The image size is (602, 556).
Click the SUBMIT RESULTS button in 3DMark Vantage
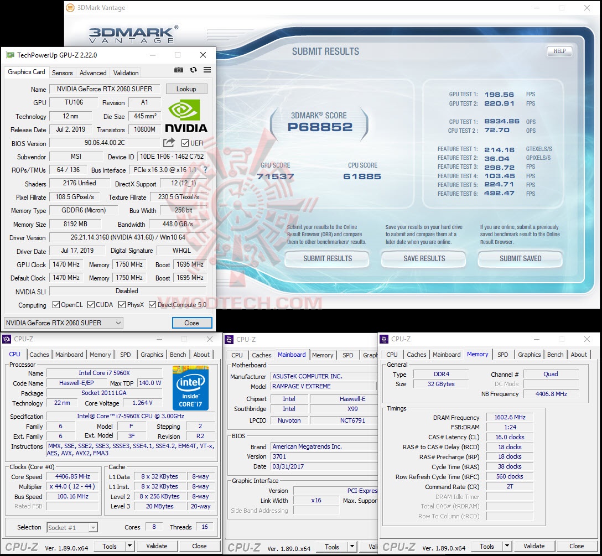point(327,258)
